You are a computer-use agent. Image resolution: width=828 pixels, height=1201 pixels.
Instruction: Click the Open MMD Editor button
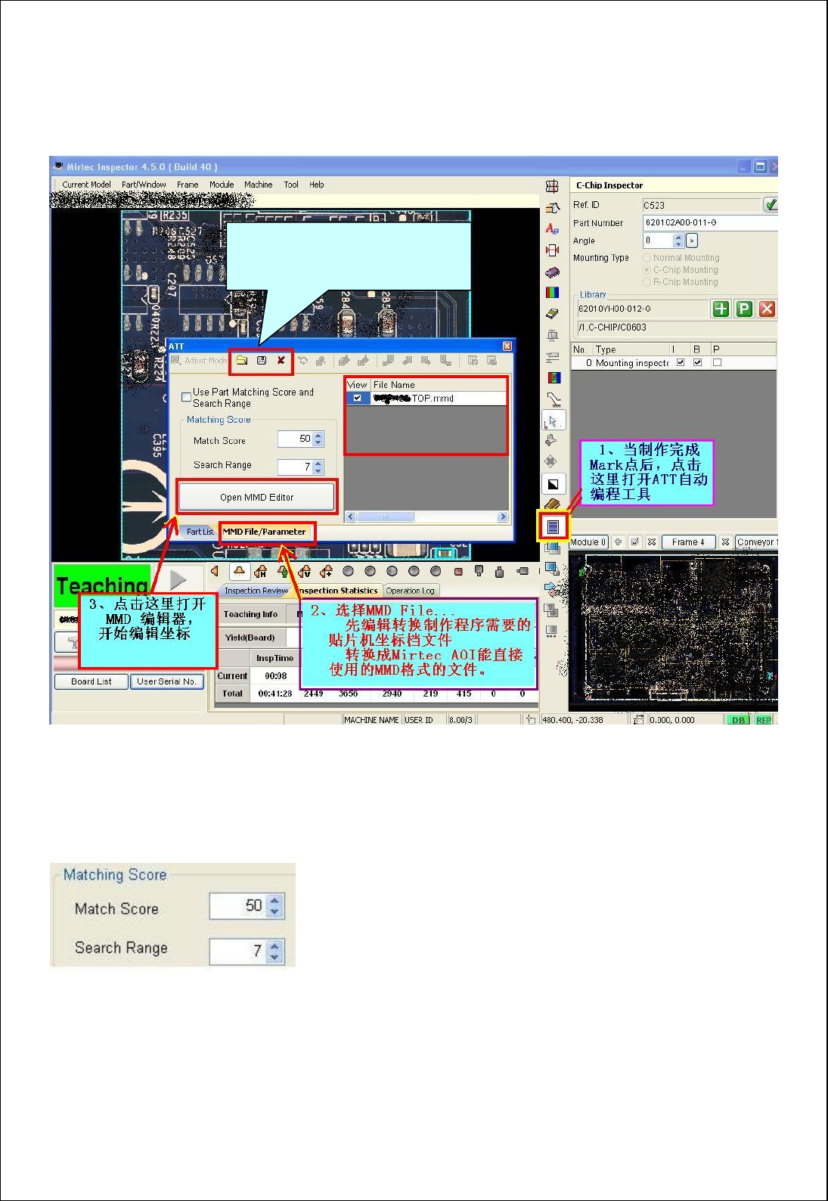256,497
